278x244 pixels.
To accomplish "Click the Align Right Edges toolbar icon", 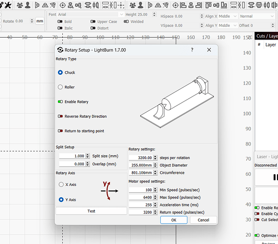I will 199,5.
